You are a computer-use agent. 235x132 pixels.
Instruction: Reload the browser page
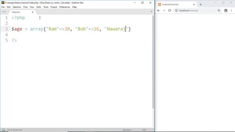170,11
